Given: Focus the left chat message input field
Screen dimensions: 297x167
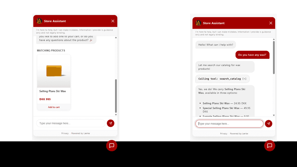Looking at the screenshot, I should click(71, 123).
